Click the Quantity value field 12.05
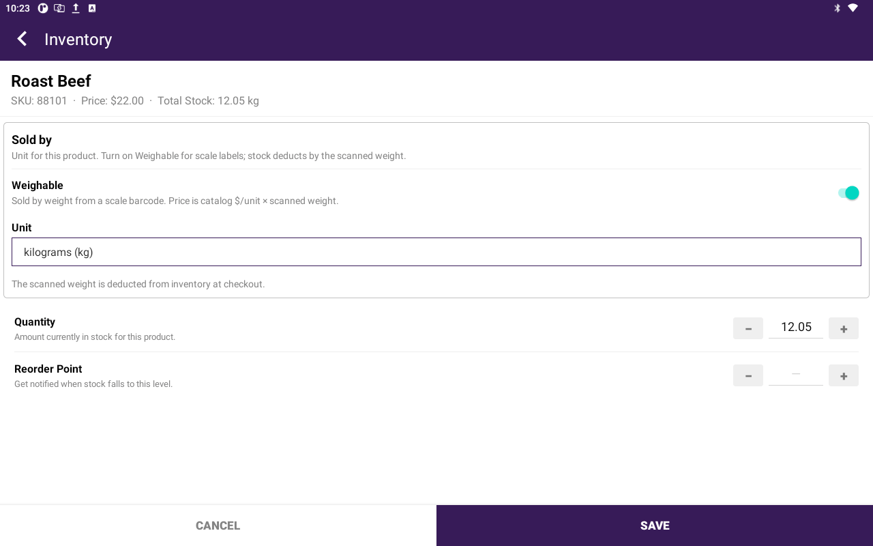 coord(796,328)
